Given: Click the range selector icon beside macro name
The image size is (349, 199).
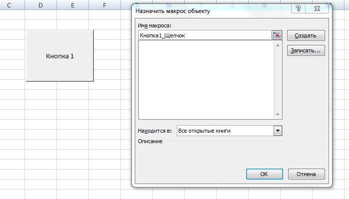Looking at the screenshot, I should [277, 35].
